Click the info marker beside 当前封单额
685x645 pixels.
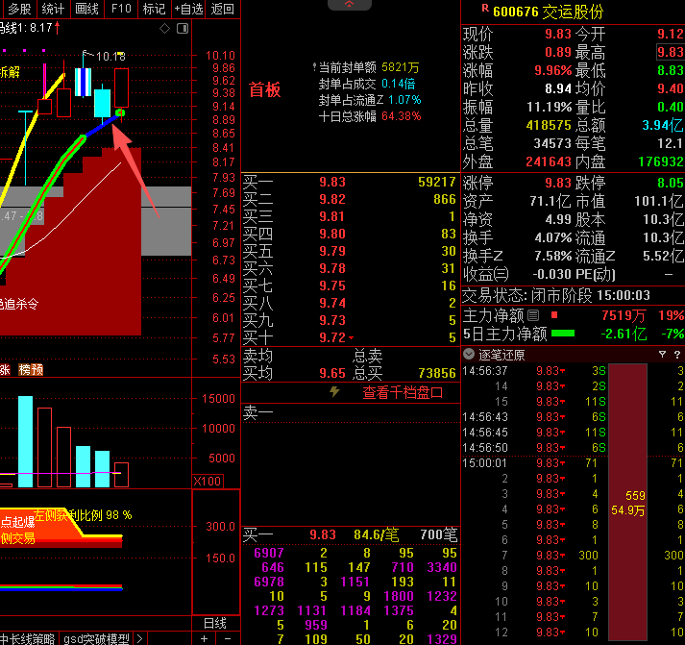[x=313, y=68]
